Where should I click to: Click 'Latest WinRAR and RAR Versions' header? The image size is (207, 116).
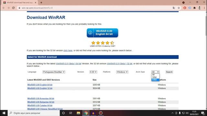coord(43,80)
